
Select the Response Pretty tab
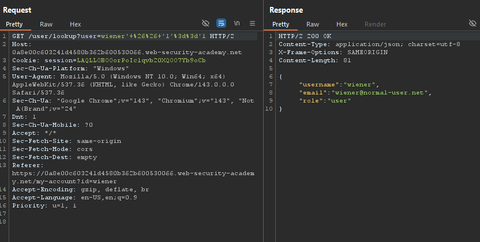(x=281, y=24)
